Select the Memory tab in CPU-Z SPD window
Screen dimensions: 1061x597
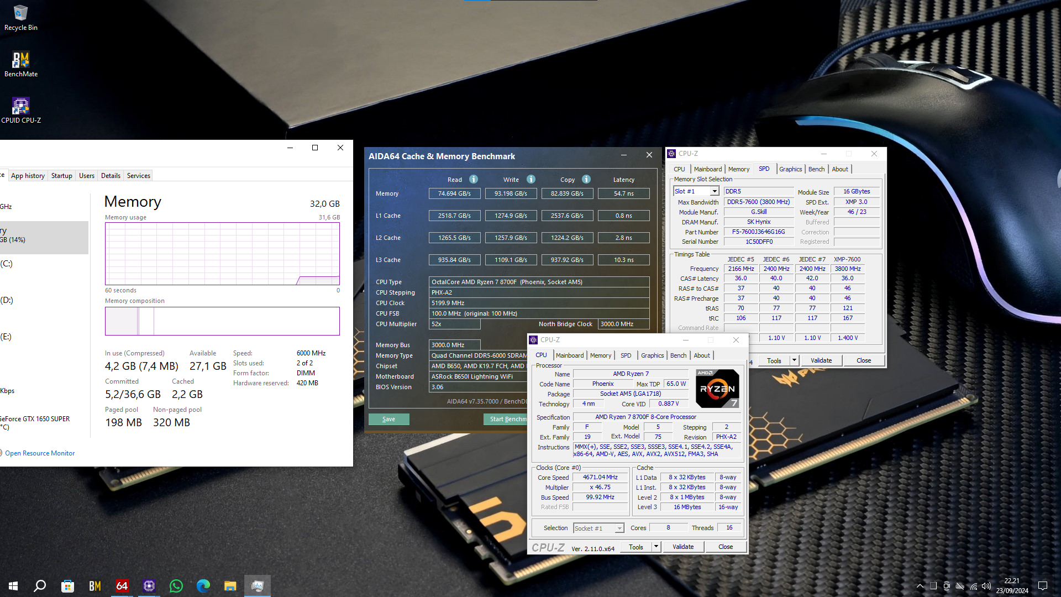tap(739, 169)
